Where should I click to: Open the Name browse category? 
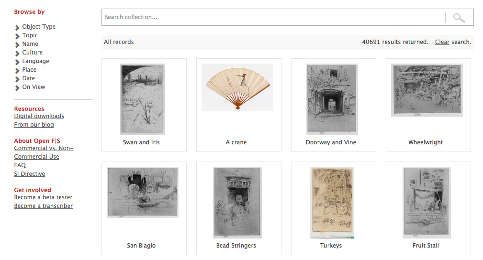click(30, 44)
